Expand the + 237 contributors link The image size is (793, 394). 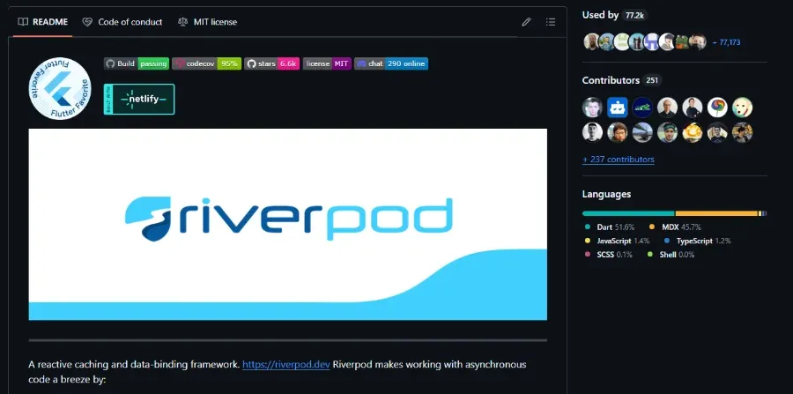tap(618, 160)
